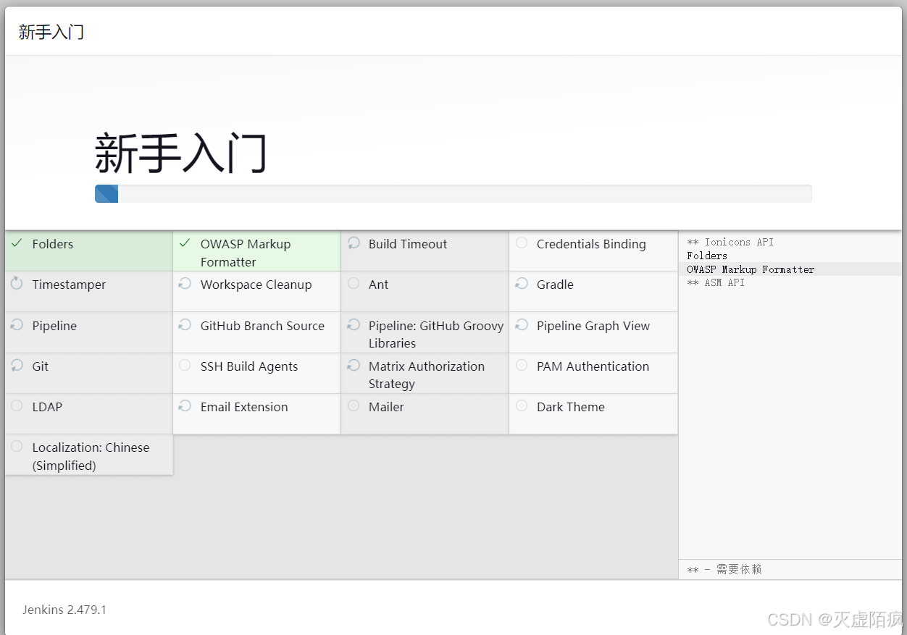907x635 pixels.
Task: Click the pending circle beside Credentials Binding
Action: point(522,243)
